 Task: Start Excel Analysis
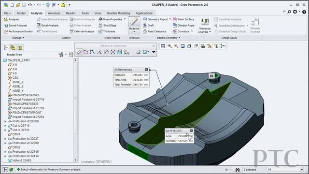click(x=47, y=26)
